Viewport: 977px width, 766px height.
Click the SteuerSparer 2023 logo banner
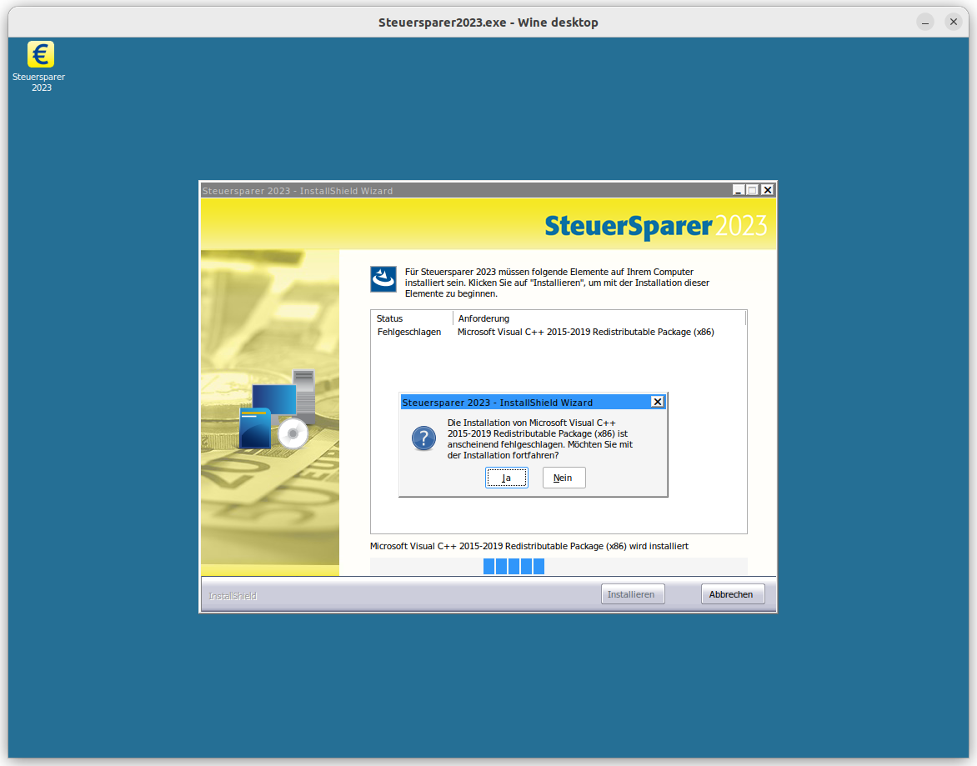(655, 225)
